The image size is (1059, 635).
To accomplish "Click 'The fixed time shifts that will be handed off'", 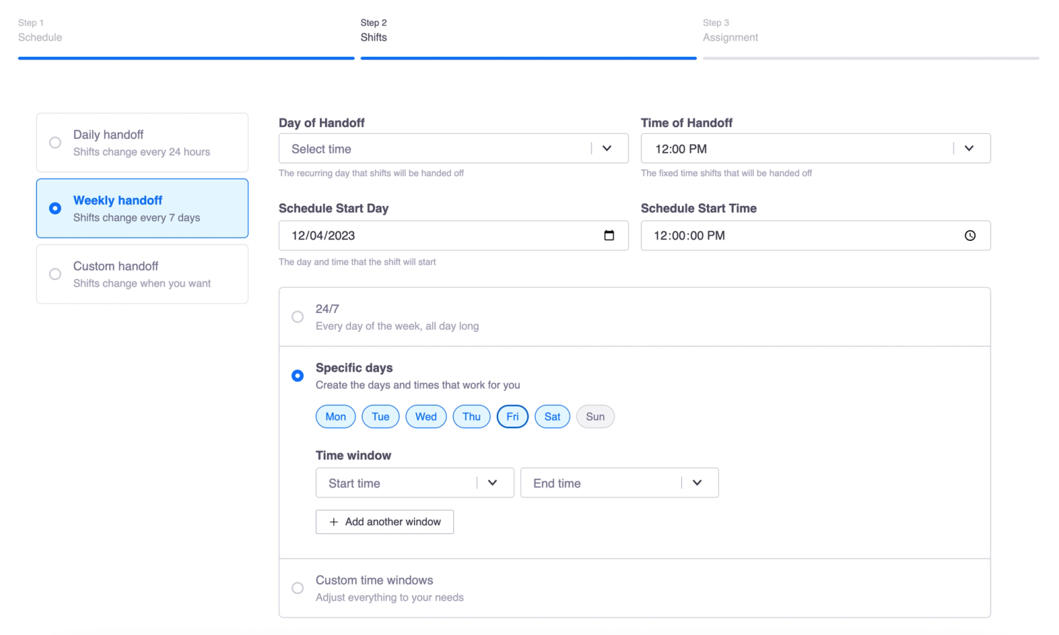I will [726, 173].
